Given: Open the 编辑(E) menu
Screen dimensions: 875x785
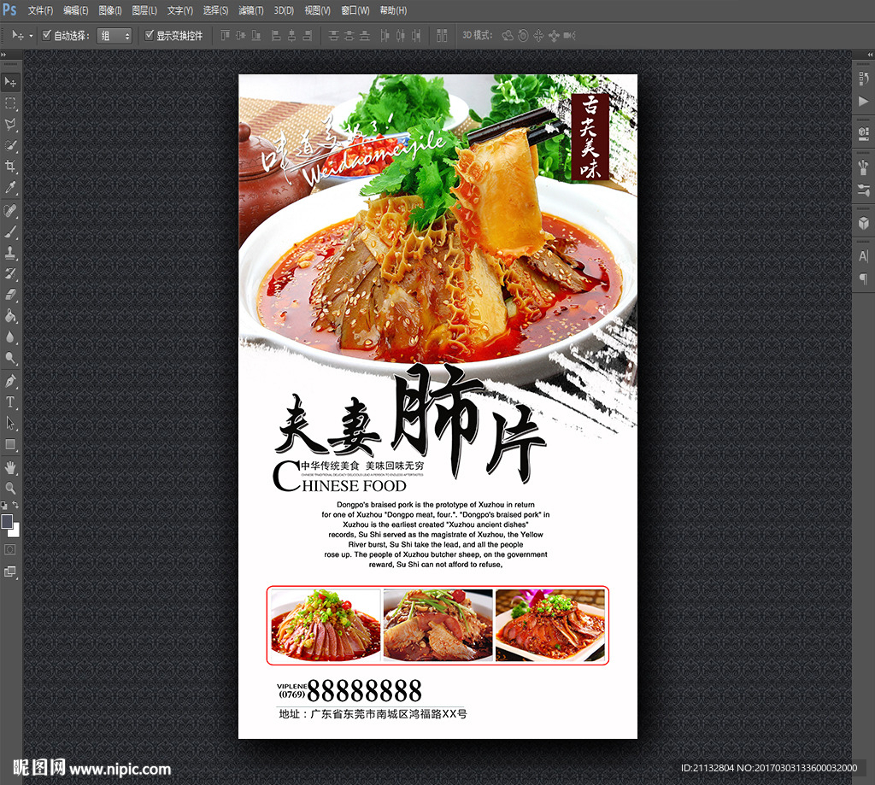Looking at the screenshot, I should click(75, 10).
